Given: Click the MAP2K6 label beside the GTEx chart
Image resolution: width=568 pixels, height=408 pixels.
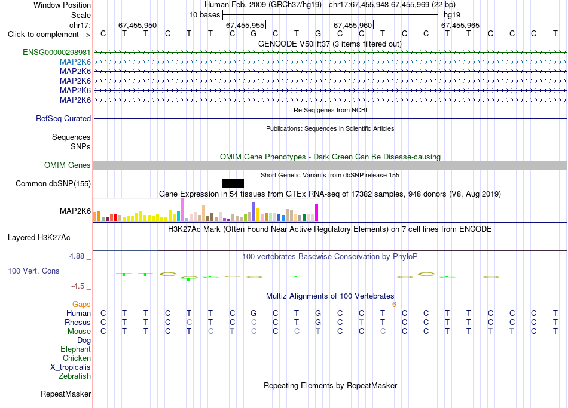Looking at the screenshot, I should [75, 211].
